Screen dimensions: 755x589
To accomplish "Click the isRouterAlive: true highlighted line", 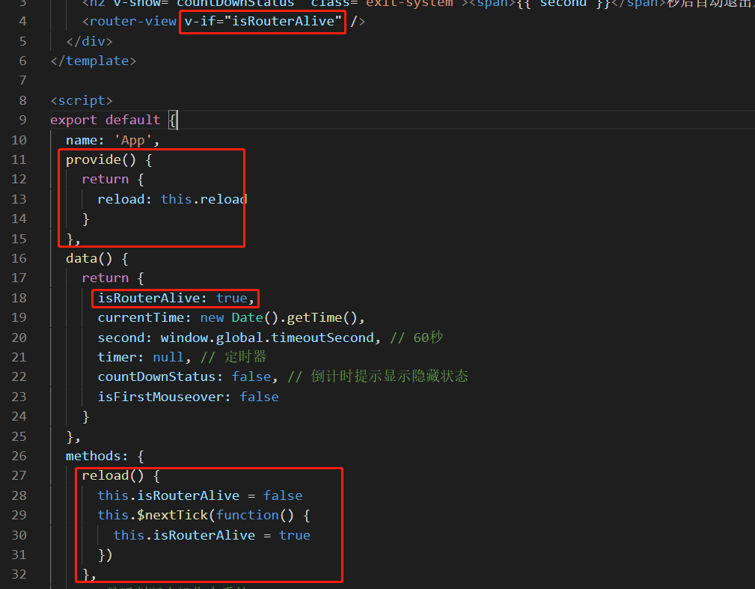I will (x=174, y=297).
